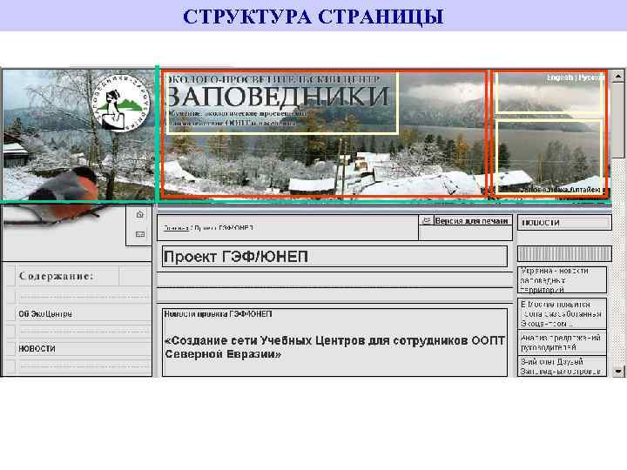Click the envelope mail icon
The height and width of the screenshot is (470, 627).
pyautogui.click(x=140, y=234)
